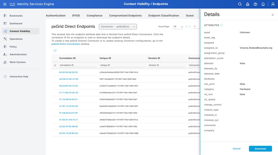
Task: Open correlation ID 01:71:B2:C5:0C:42
Action: pyautogui.click(x=69, y=92)
